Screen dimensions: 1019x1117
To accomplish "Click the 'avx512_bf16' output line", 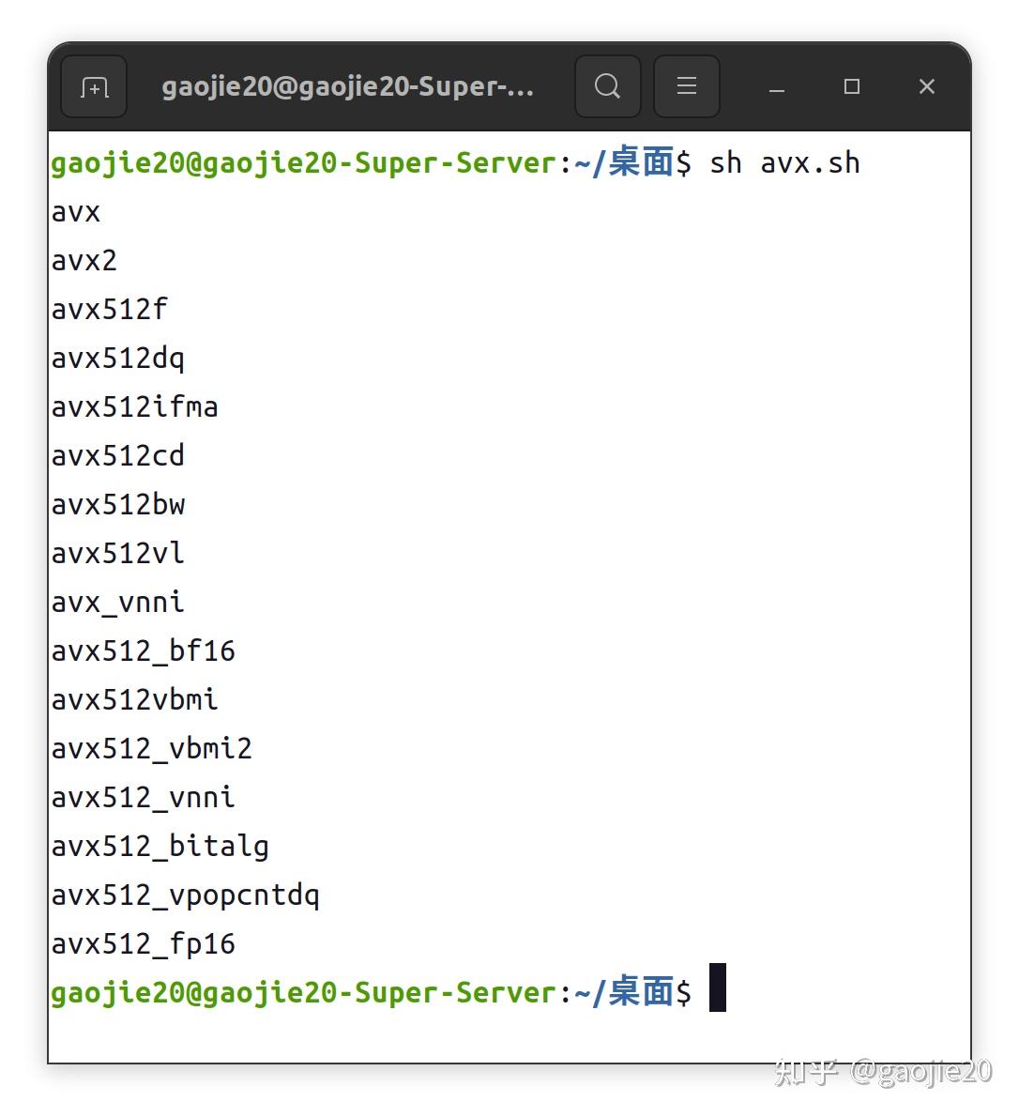I will (143, 651).
